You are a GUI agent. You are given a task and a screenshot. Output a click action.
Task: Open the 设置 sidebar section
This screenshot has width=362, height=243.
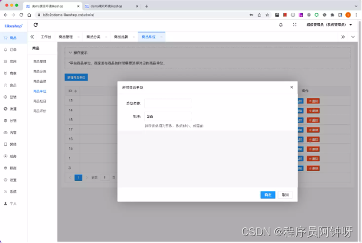click(10, 180)
